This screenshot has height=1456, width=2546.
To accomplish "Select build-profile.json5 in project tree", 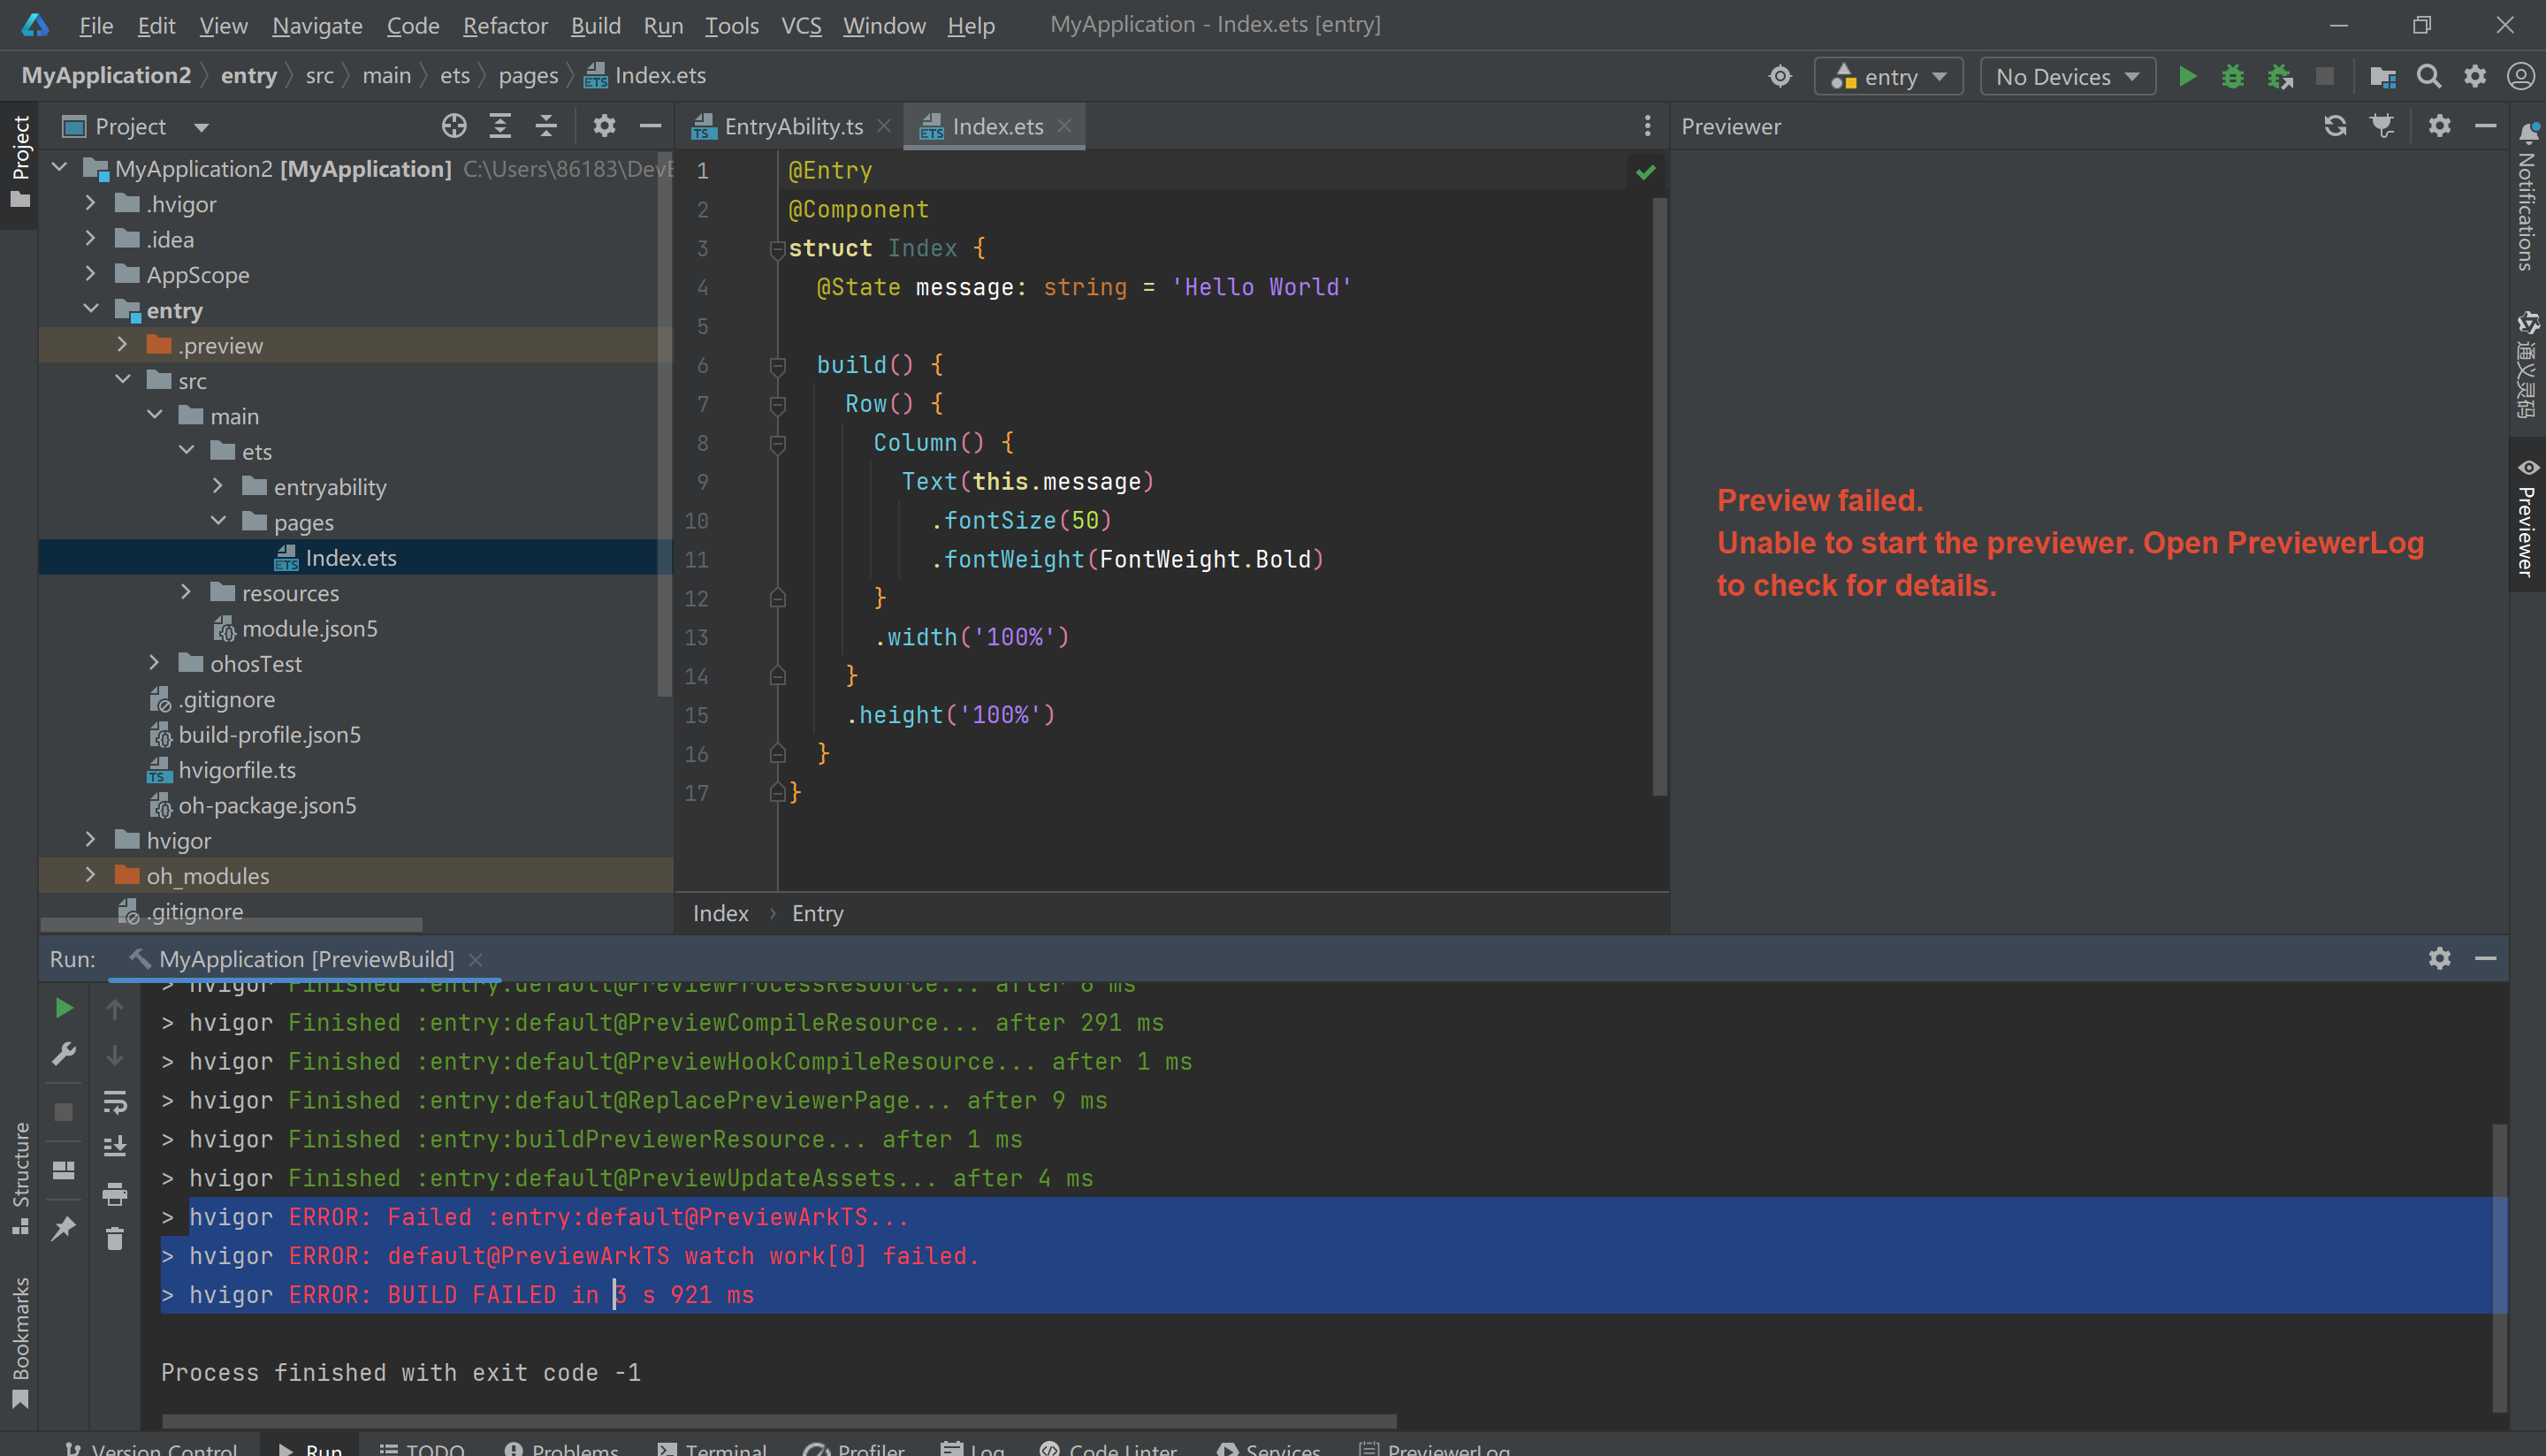I will coord(269,734).
